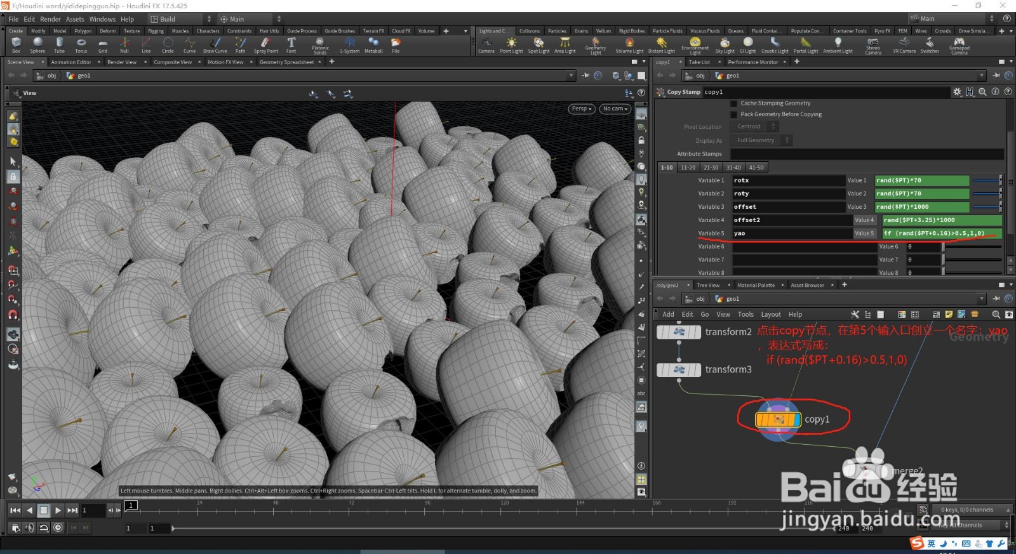Select the Box shelf tool
The width and height of the screenshot is (1016, 554).
coord(16,45)
